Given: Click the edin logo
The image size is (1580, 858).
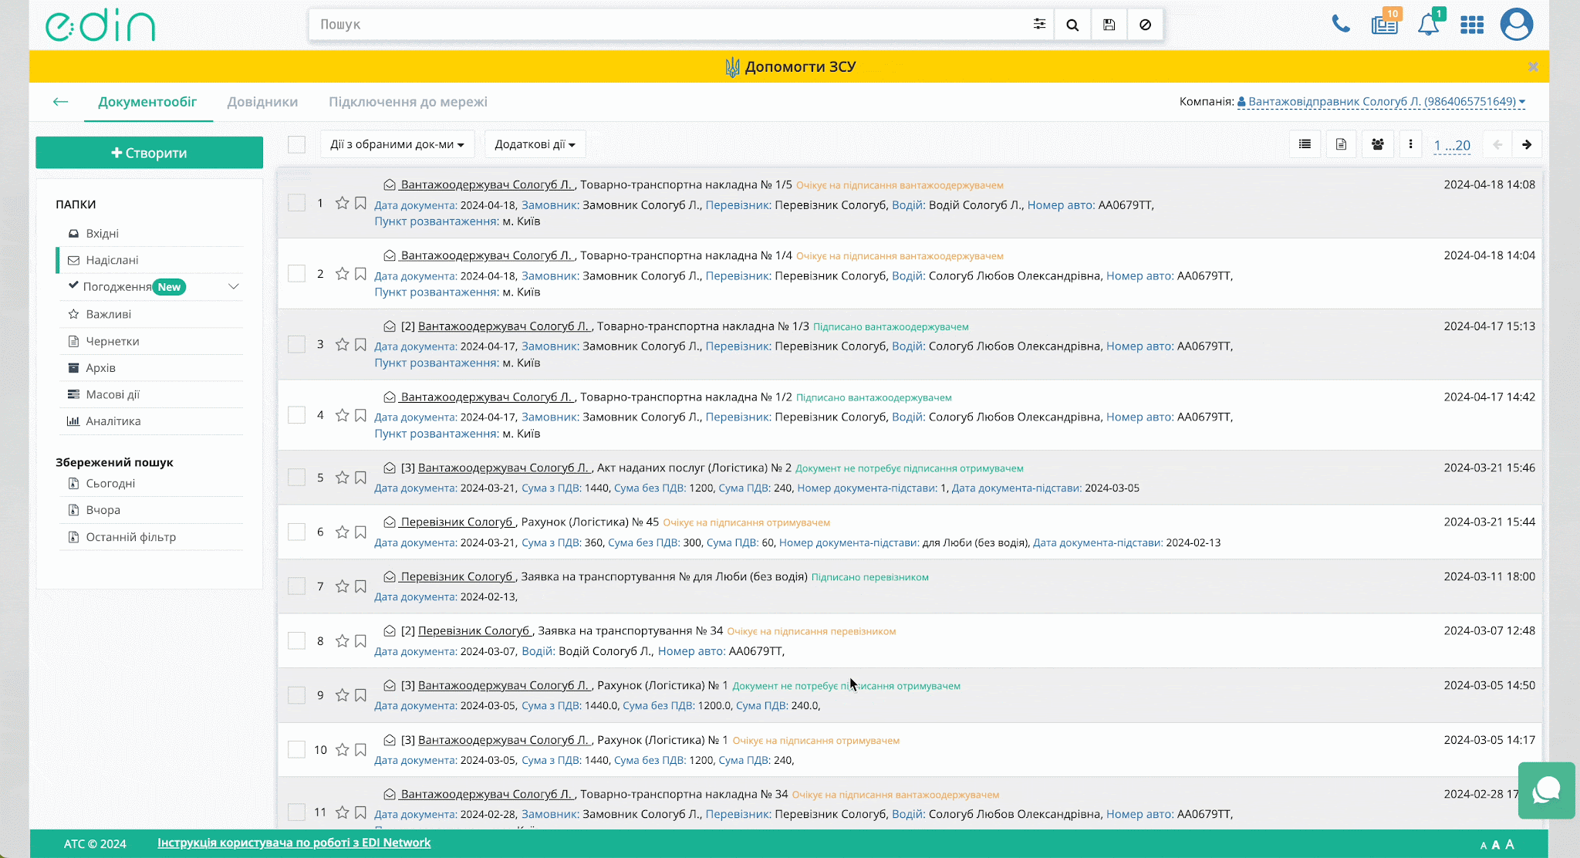Looking at the screenshot, I should point(100,25).
